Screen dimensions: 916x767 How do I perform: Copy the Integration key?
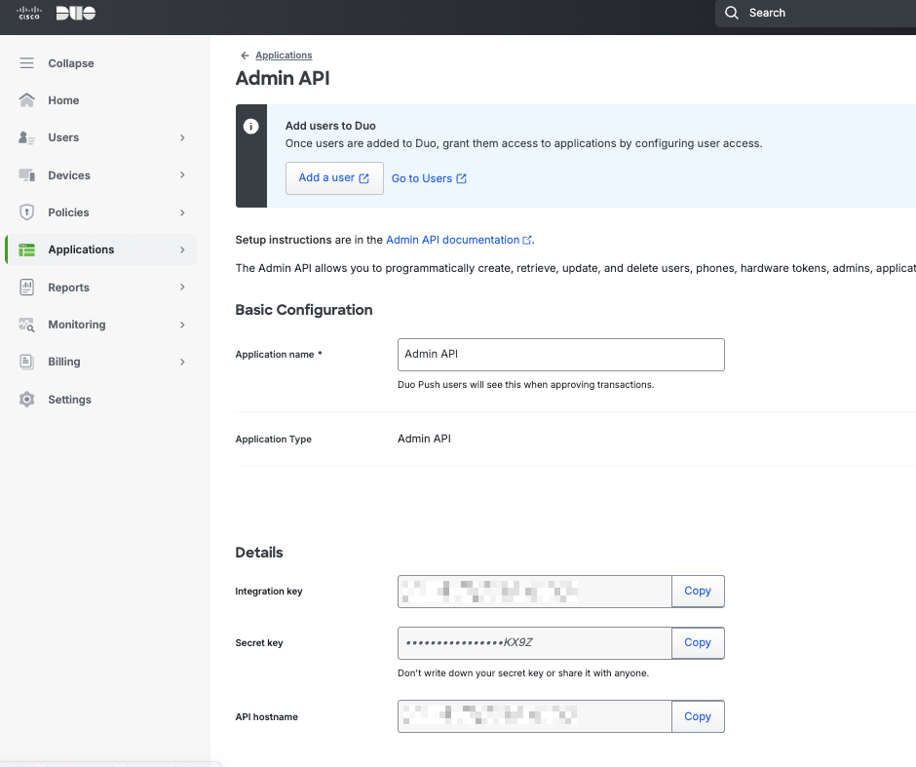pyautogui.click(x=698, y=591)
